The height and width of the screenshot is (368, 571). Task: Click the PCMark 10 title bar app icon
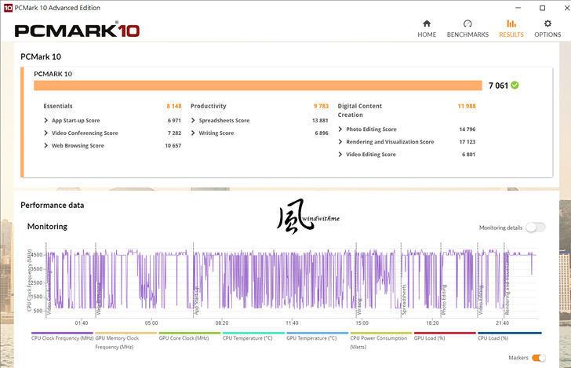[8, 8]
